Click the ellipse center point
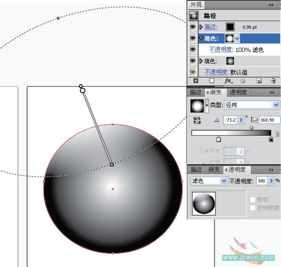281x267 pixels. pyautogui.click(x=113, y=189)
